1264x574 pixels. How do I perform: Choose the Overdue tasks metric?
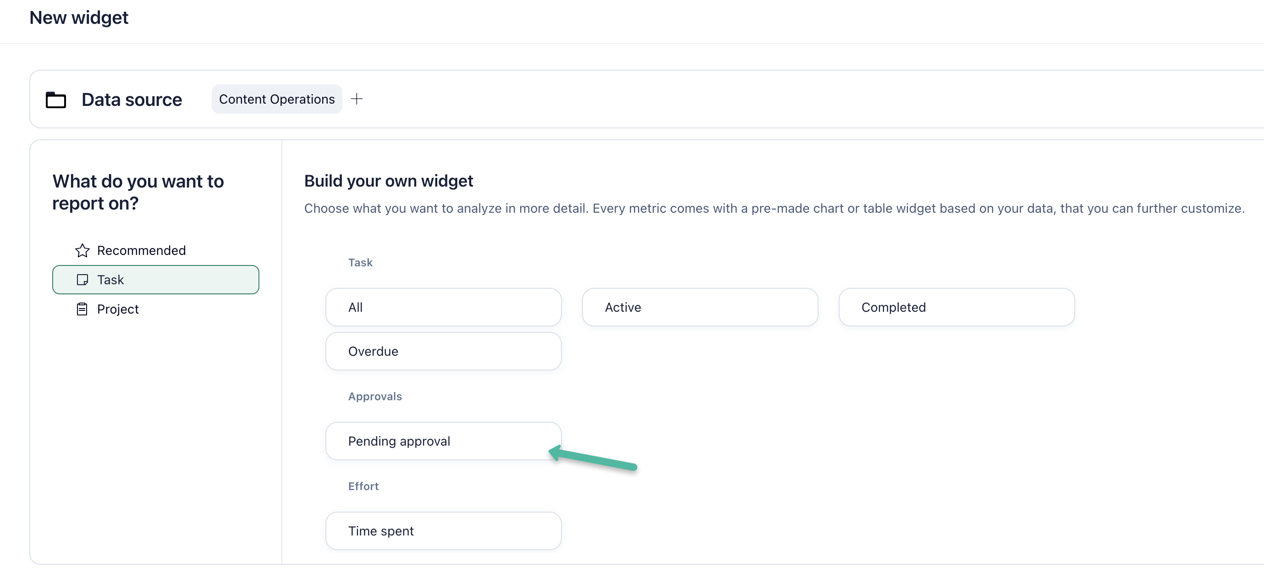point(443,352)
